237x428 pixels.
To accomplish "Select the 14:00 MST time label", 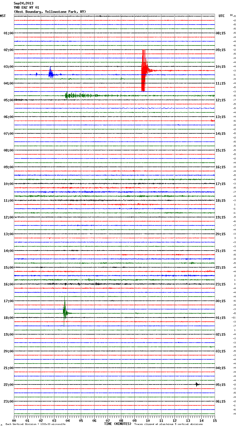I will [8, 251].
